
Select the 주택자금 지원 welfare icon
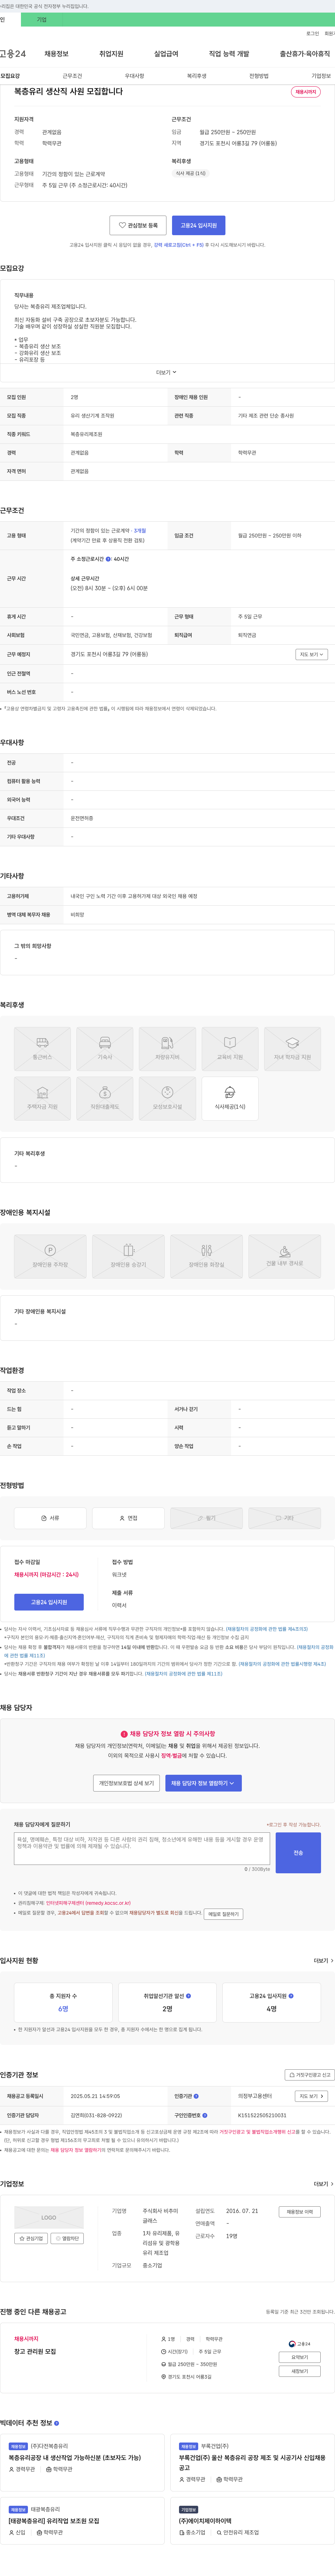(42, 1099)
